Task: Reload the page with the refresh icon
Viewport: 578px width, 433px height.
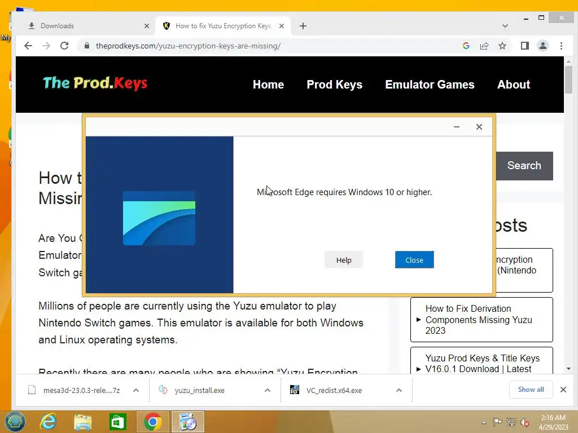Action: pyautogui.click(x=64, y=46)
